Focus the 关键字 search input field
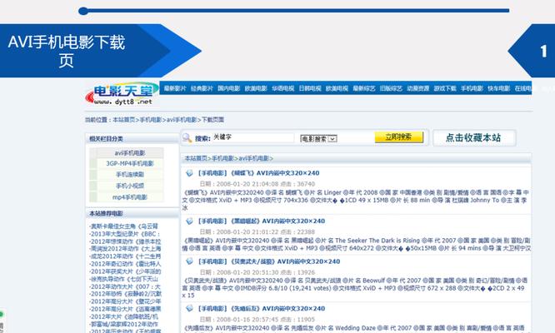The width and height of the screenshot is (555, 333). coord(253,137)
